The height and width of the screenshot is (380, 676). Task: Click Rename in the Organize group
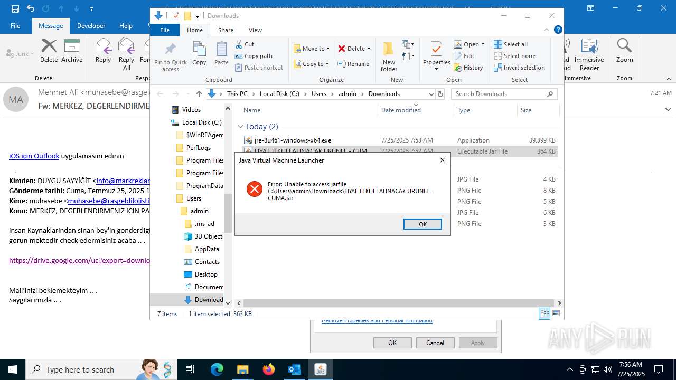coord(354,64)
